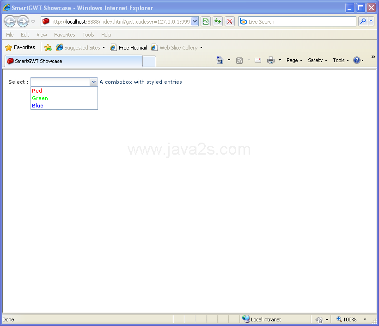The image size is (379, 326).
Task: Stop loading with the red X icon
Action: click(230, 22)
